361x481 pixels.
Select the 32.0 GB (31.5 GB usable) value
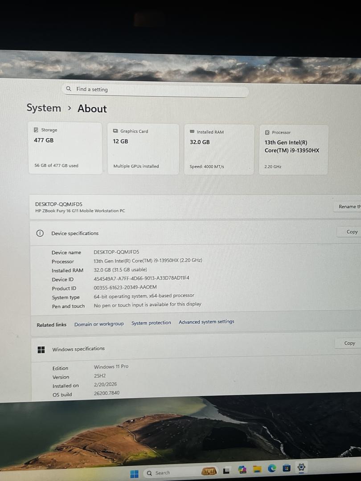point(120,269)
